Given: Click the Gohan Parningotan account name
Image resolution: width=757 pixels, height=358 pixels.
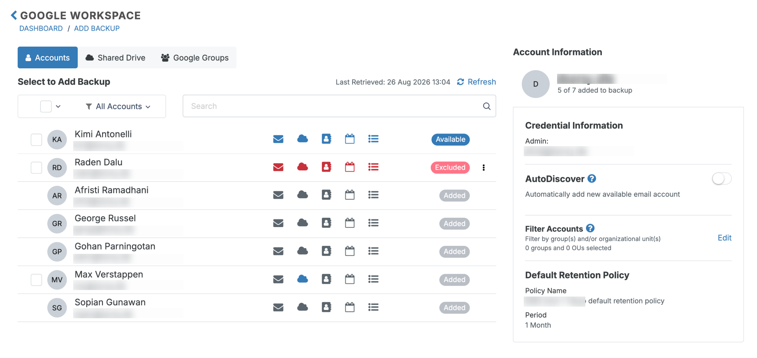Looking at the screenshot, I should click(115, 246).
